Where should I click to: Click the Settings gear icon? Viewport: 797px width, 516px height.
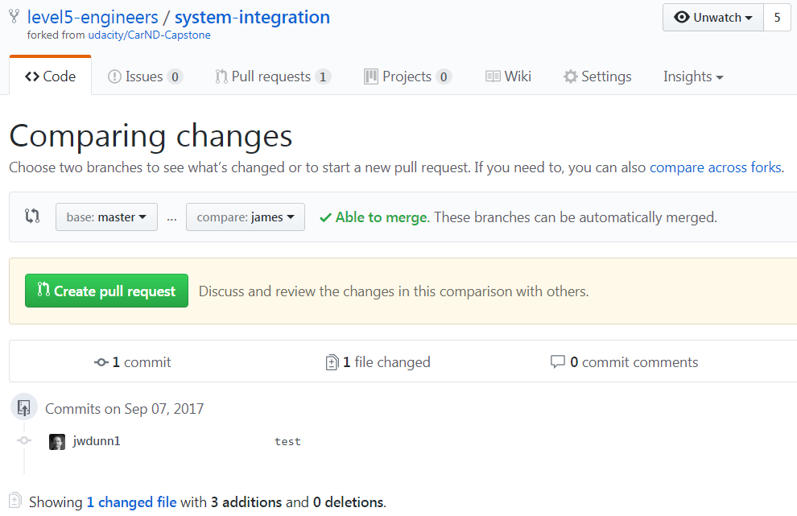(570, 76)
